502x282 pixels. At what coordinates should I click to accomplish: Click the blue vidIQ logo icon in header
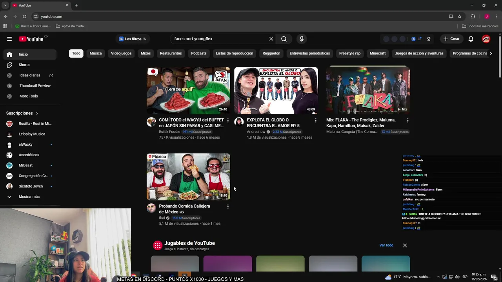(x=413, y=39)
